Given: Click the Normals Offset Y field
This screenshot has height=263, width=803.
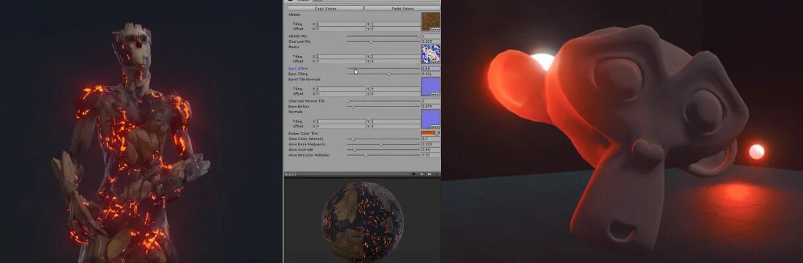Looking at the screenshot, I should point(395,126).
